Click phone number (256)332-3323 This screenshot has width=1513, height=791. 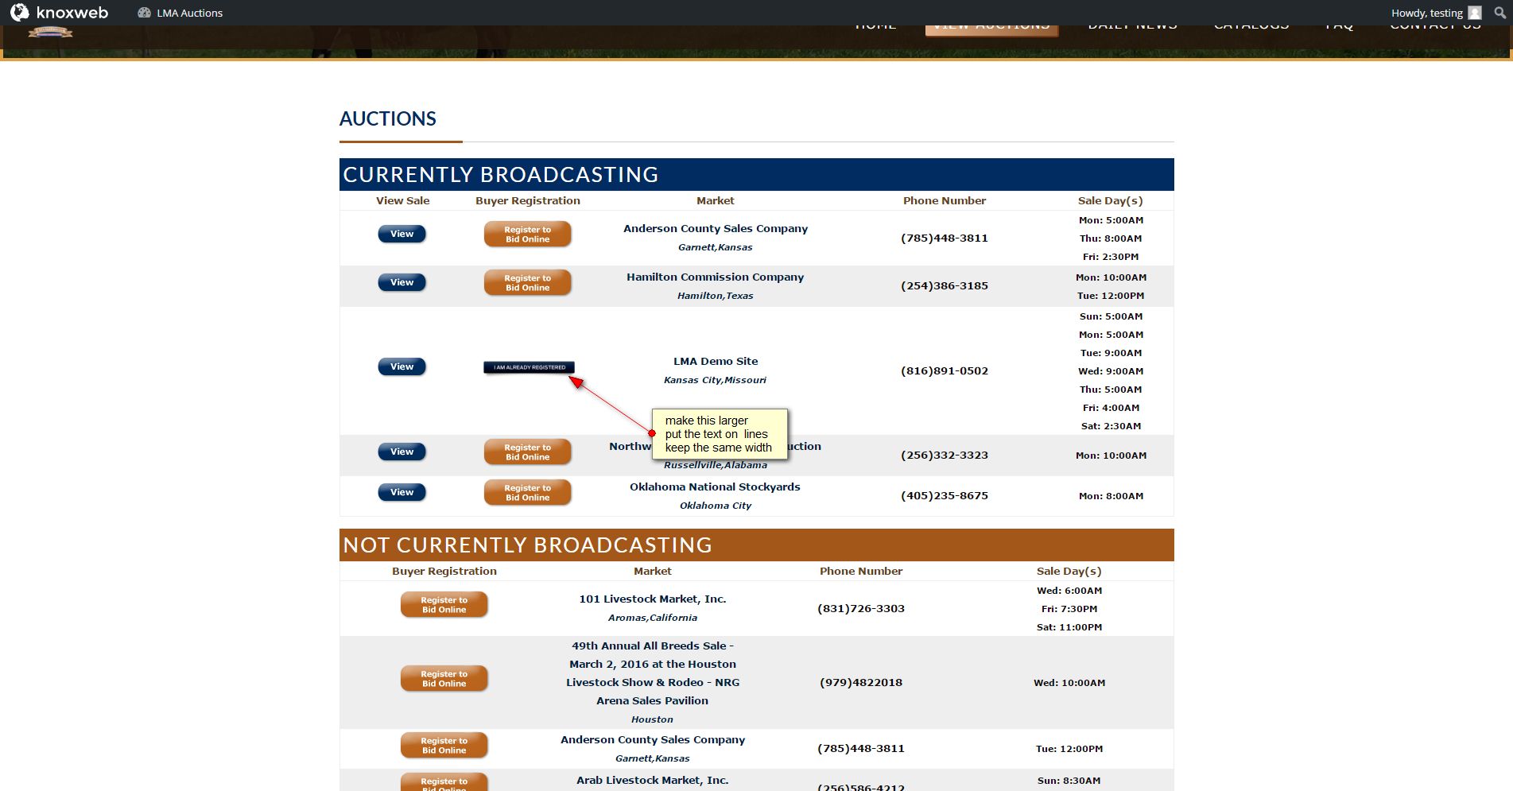point(945,456)
